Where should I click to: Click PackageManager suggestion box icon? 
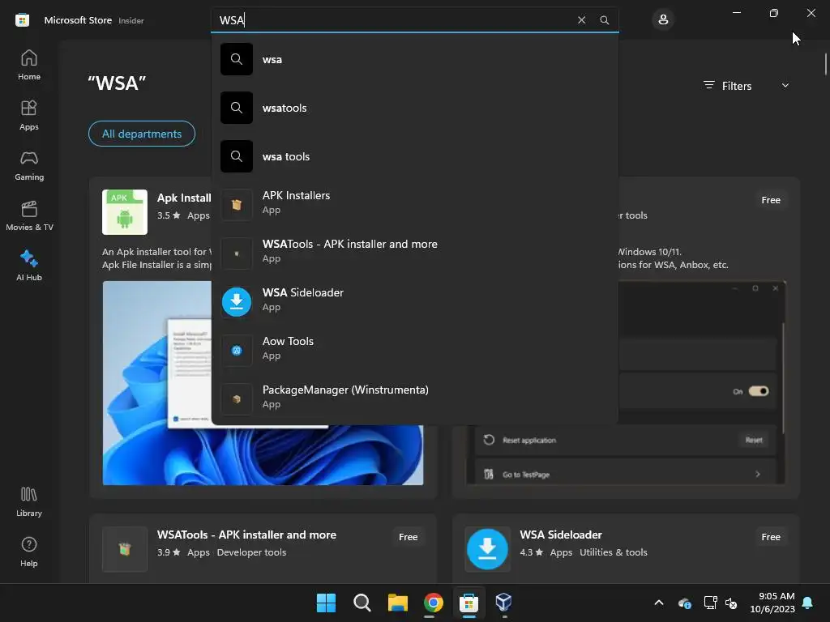pos(237,399)
